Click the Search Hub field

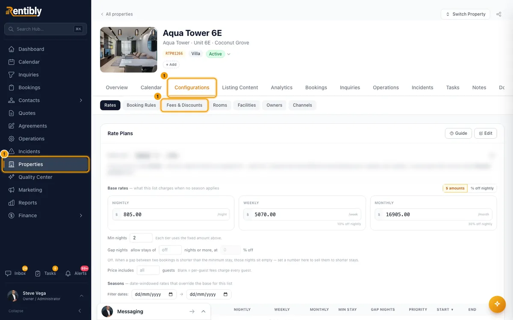click(45, 29)
